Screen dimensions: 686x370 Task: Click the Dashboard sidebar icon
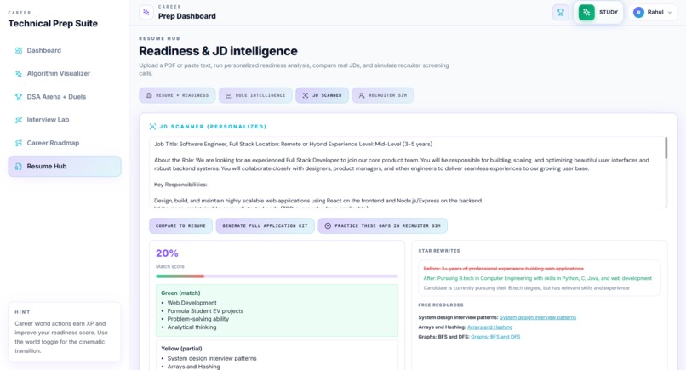[x=19, y=51]
